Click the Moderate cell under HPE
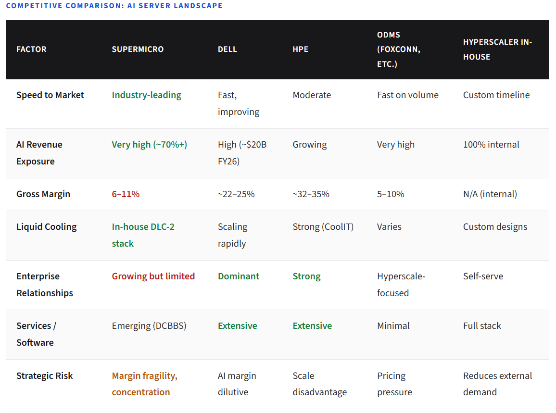The width and height of the screenshot is (556, 413). (x=312, y=95)
